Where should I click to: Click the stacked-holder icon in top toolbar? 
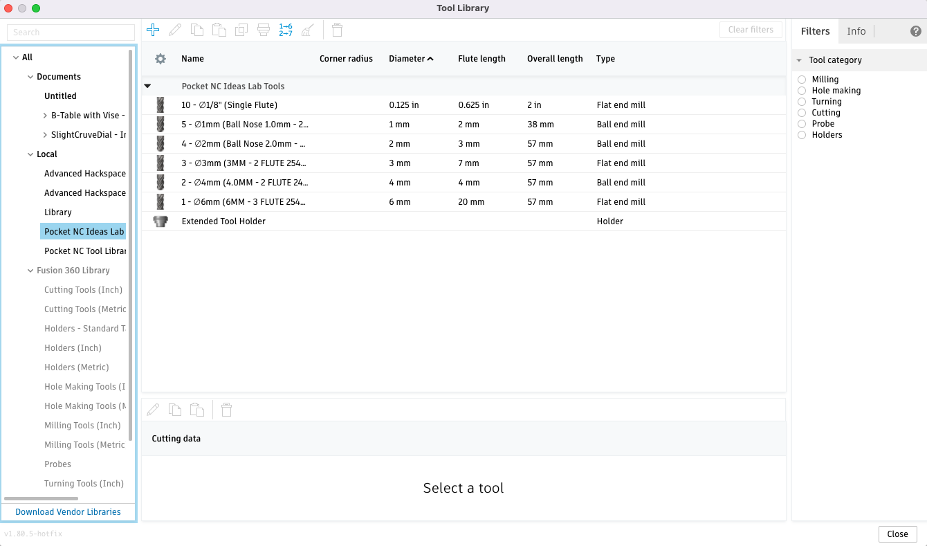(264, 30)
